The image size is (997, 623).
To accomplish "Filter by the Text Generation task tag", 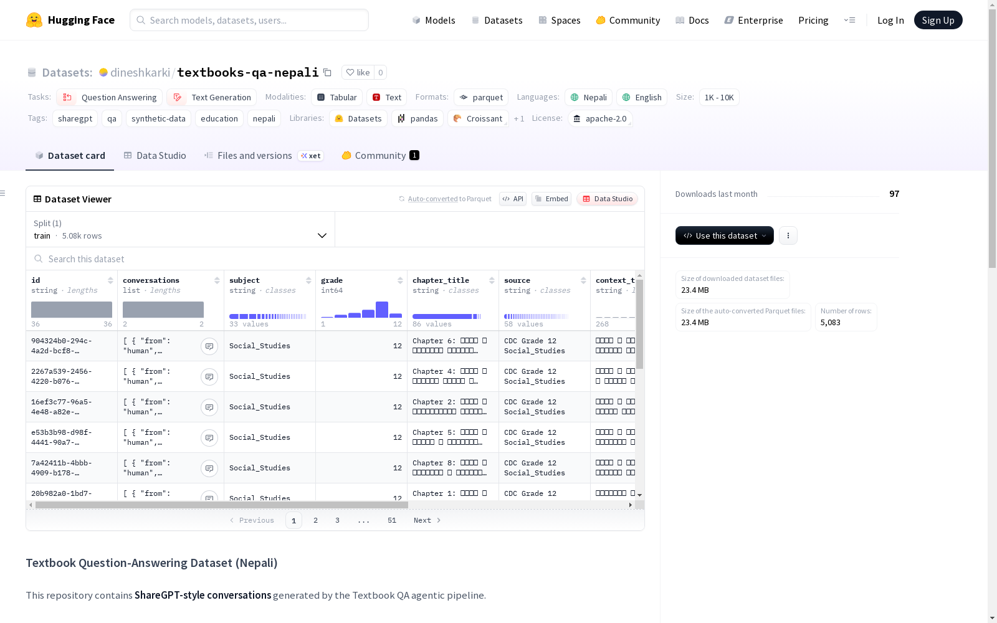I will click(x=212, y=97).
